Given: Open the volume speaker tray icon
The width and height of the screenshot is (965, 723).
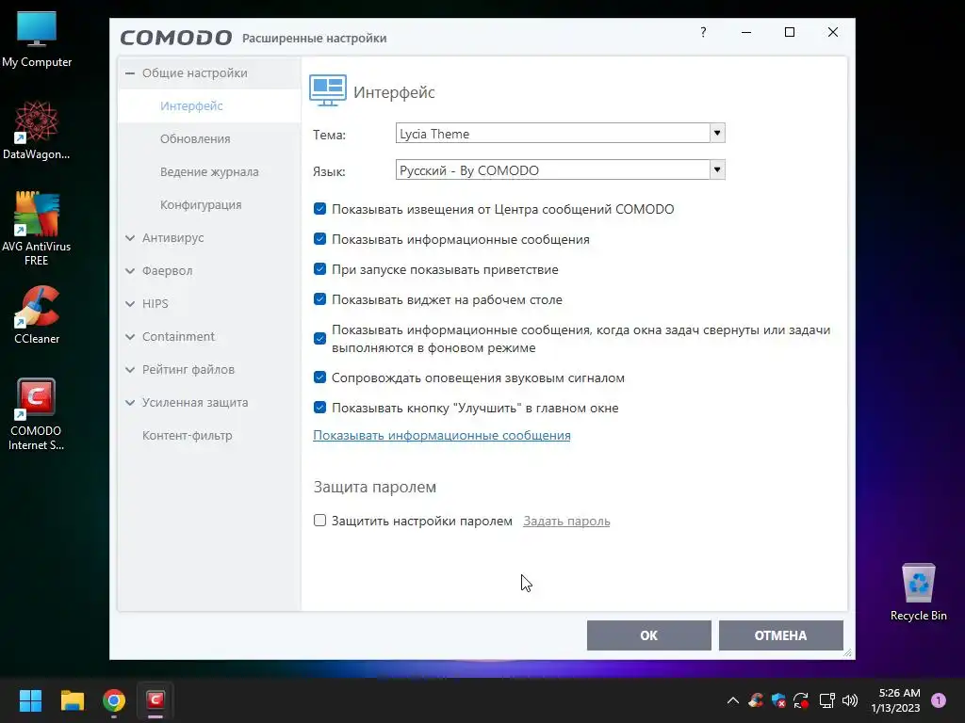Looking at the screenshot, I should 850,700.
